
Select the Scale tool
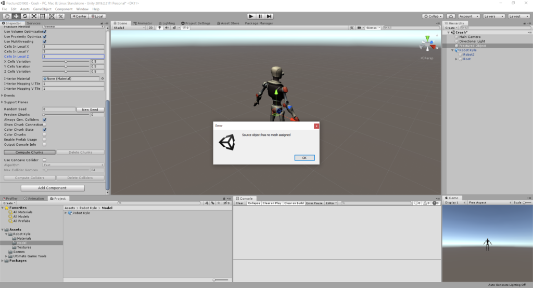click(34, 16)
